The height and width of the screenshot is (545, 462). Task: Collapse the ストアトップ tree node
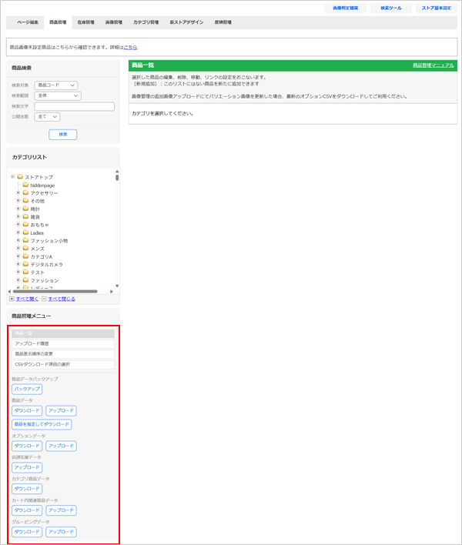point(12,177)
